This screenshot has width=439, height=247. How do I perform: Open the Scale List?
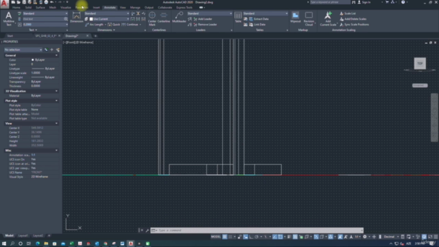348,14
